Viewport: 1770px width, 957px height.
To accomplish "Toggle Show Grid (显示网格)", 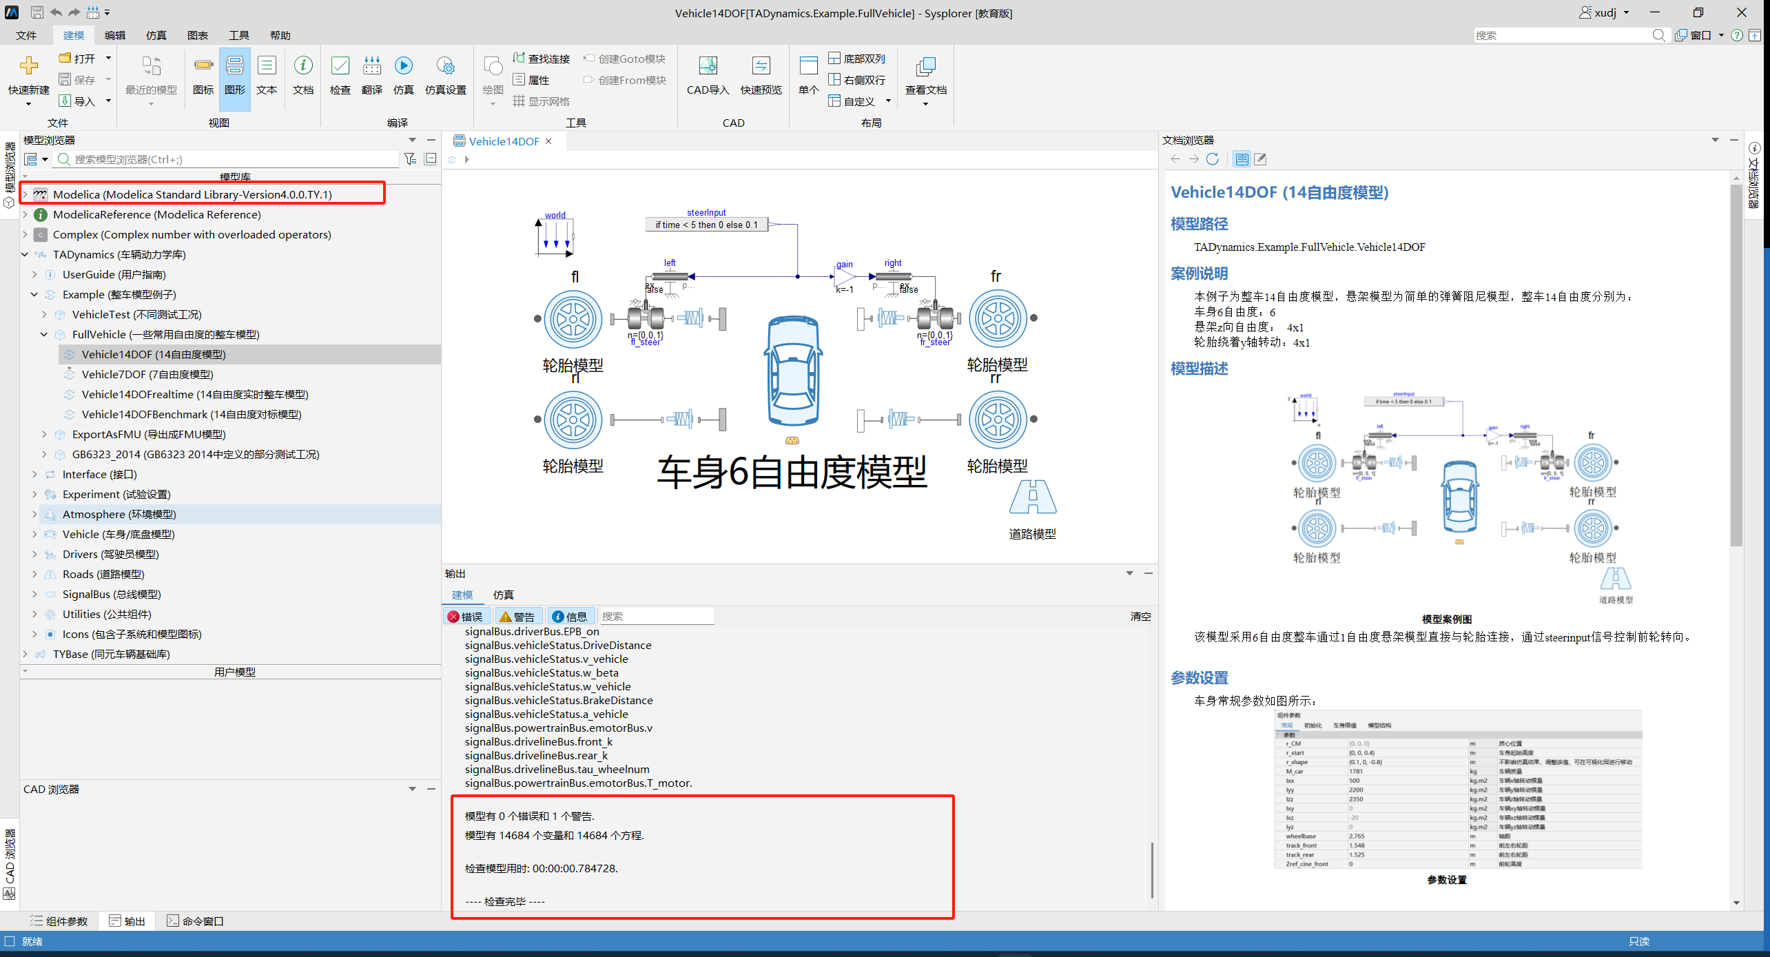I will (542, 101).
